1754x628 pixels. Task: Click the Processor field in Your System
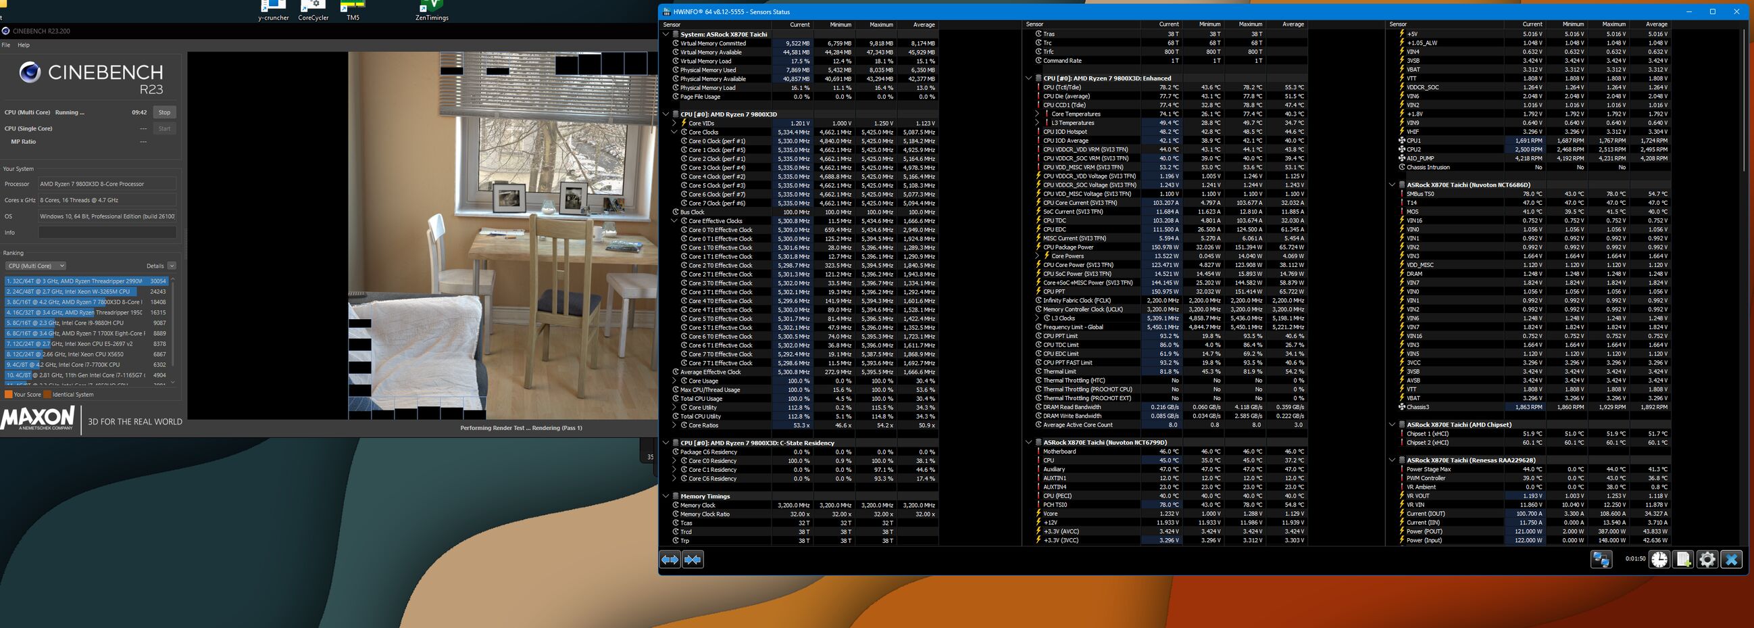(x=107, y=184)
